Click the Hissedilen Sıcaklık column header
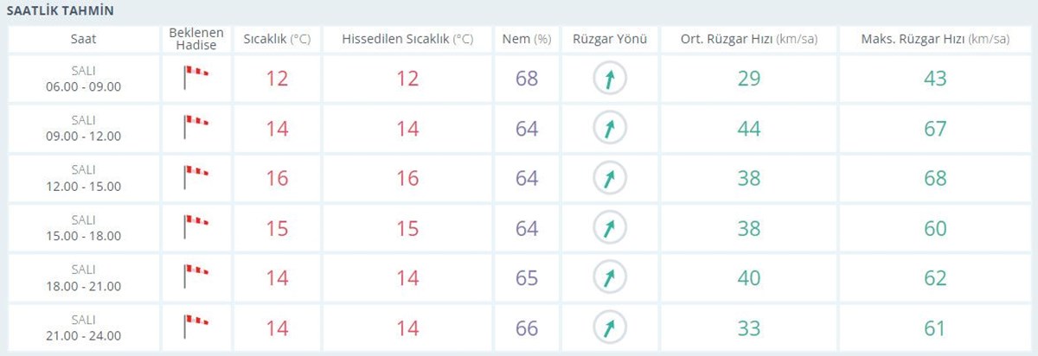The width and height of the screenshot is (1038, 356). tap(407, 40)
